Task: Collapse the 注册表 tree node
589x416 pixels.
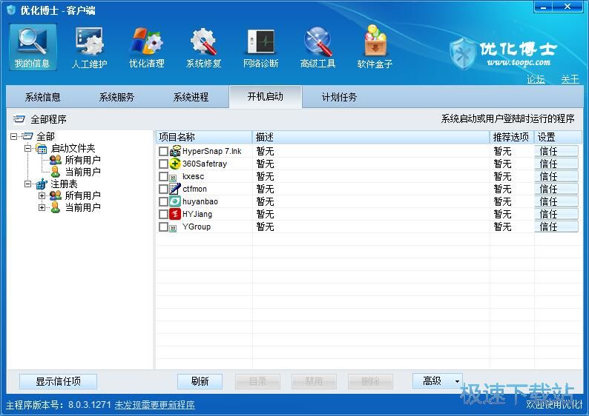Action: tap(27, 184)
